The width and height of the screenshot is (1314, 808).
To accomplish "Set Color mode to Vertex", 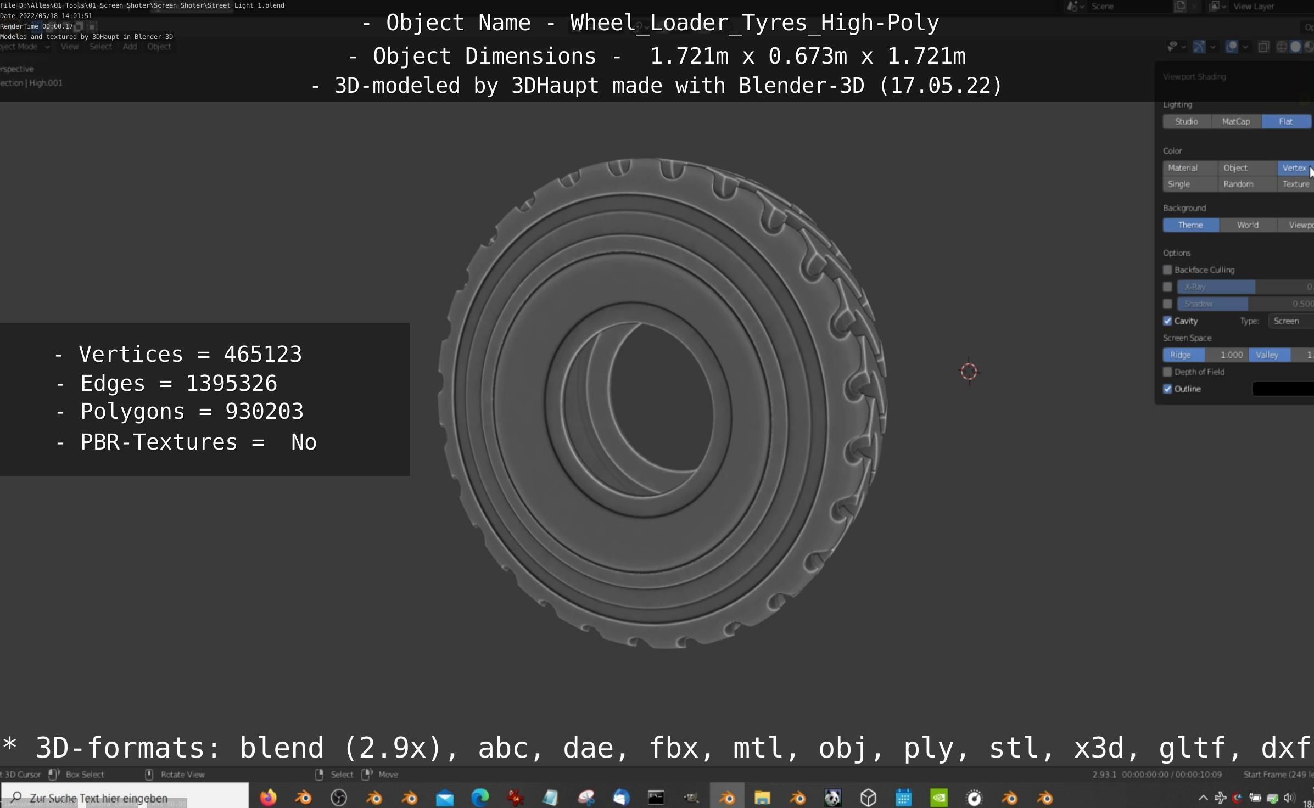I will point(1295,167).
